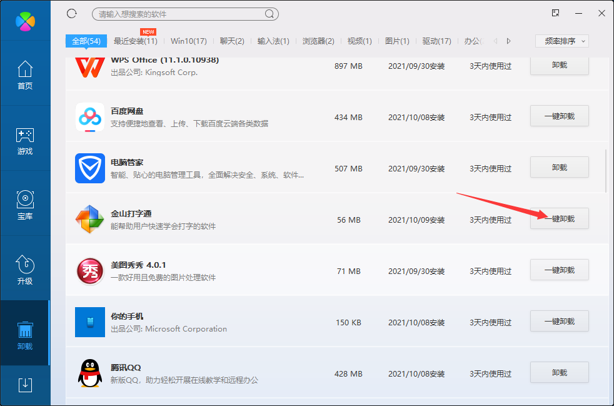
Task: Select the 全部(54) tab
Action: pyautogui.click(x=86, y=41)
